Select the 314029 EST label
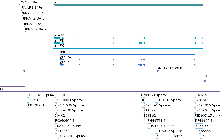Screen dimensions: 220x140 (x=149, y=110)
